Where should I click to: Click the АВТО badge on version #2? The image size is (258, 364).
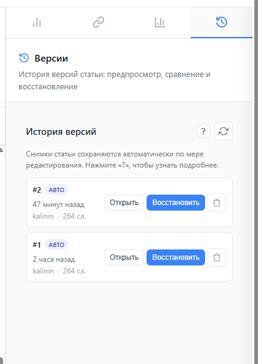point(57,190)
